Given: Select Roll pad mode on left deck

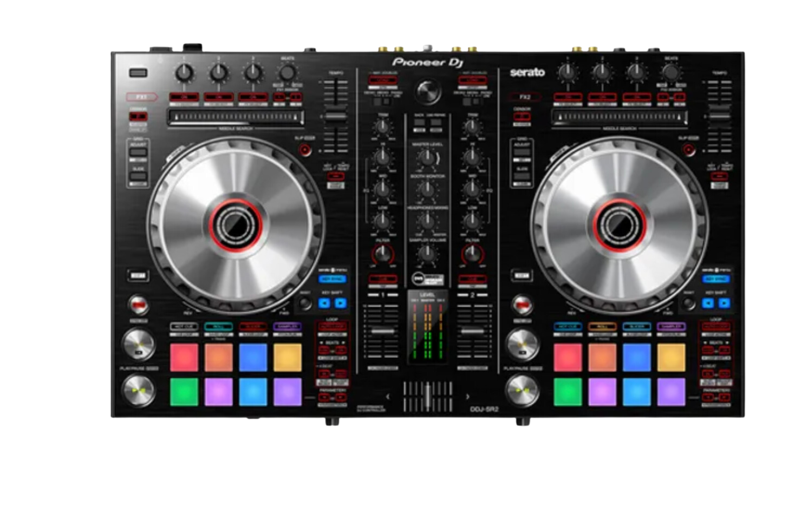Looking at the screenshot, I should tap(219, 327).
